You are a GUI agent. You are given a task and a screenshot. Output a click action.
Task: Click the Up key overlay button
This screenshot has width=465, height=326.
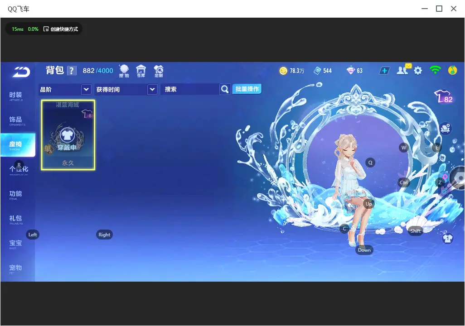(x=368, y=204)
